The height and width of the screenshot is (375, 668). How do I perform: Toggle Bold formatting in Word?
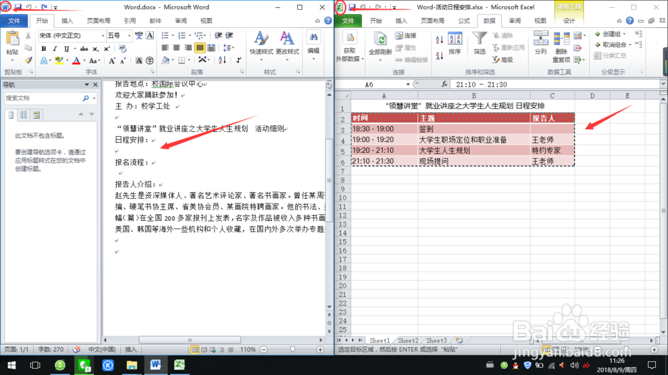click(43, 49)
